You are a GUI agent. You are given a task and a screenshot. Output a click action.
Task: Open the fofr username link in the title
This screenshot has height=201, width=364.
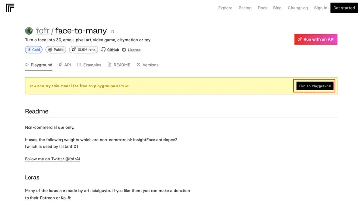click(x=43, y=31)
